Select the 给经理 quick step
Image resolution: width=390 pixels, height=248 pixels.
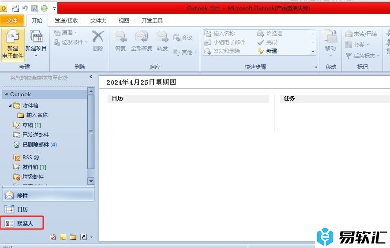click(270, 34)
